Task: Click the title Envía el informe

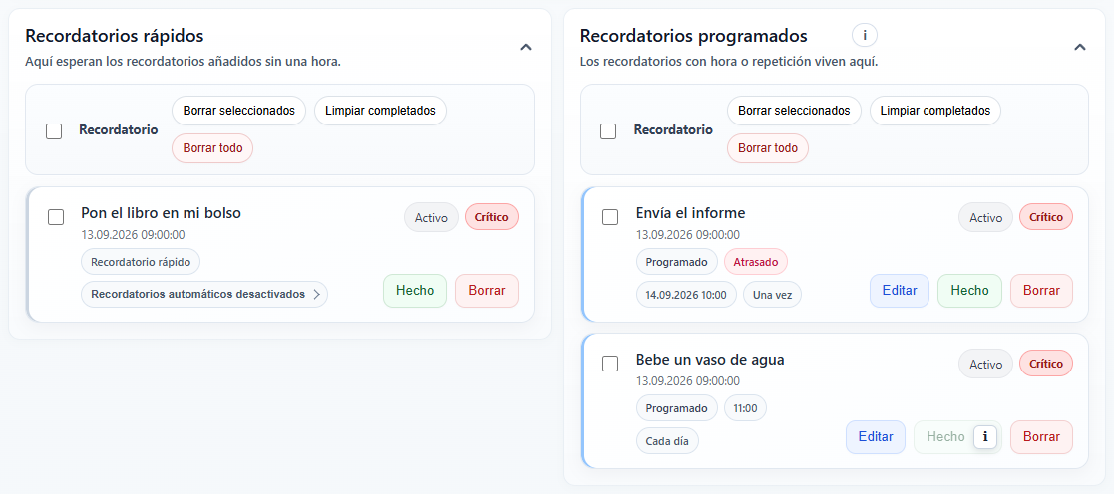Action: tap(690, 213)
